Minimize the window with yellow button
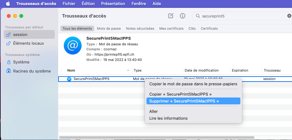Viewport: 292px width, 140px height. 15,16
